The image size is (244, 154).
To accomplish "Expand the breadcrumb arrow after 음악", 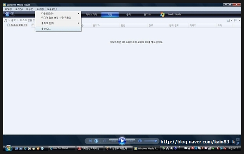I will (x=18, y=20).
